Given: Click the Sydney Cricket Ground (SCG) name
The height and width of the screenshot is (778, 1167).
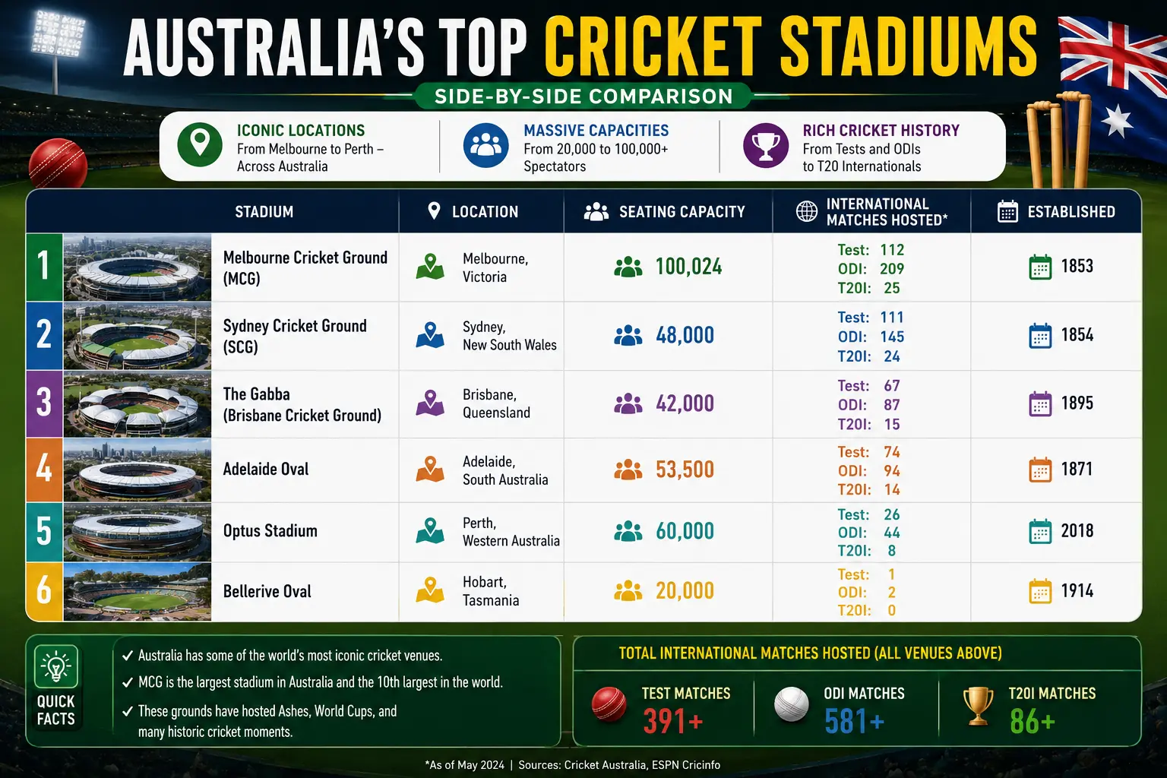Looking at the screenshot, I should pyautogui.click(x=295, y=336).
